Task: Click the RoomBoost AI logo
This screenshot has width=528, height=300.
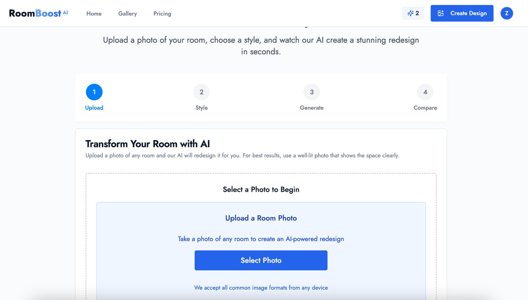Action: coord(38,13)
